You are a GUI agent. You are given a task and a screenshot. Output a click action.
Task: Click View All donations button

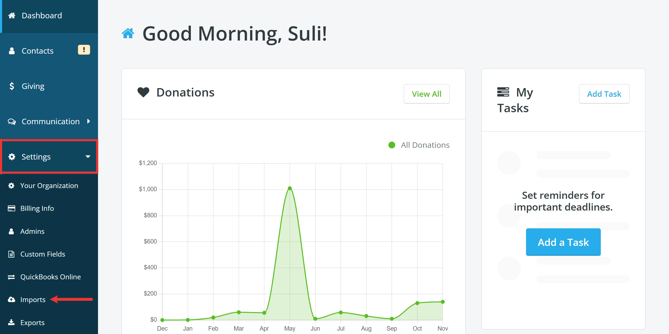click(x=426, y=94)
